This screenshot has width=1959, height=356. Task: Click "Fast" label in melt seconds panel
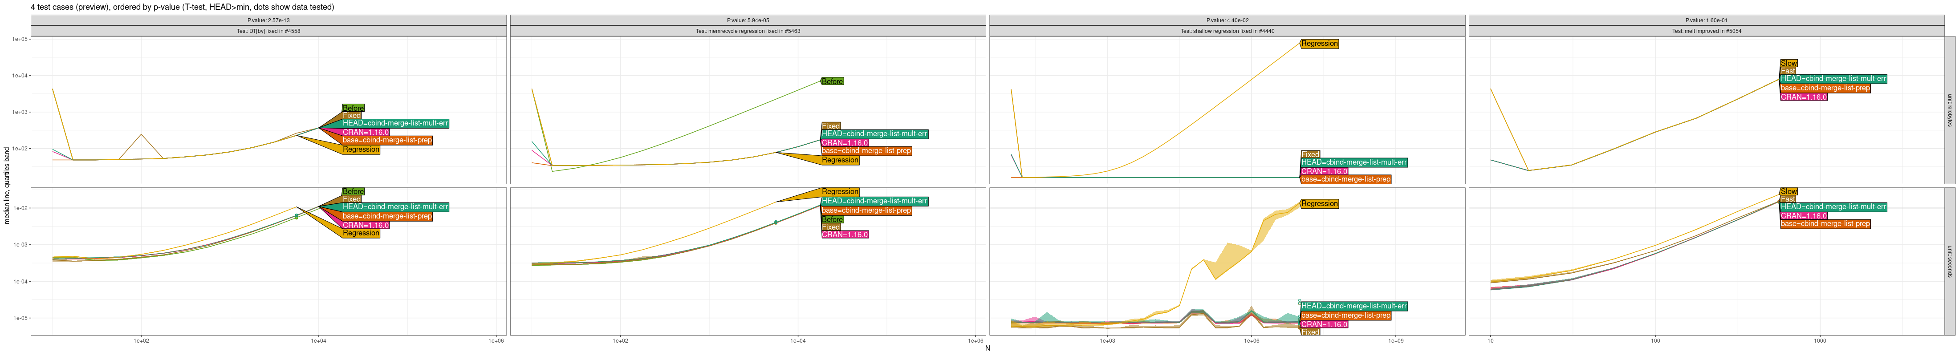pyautogui.click(x=1787, y=199)
